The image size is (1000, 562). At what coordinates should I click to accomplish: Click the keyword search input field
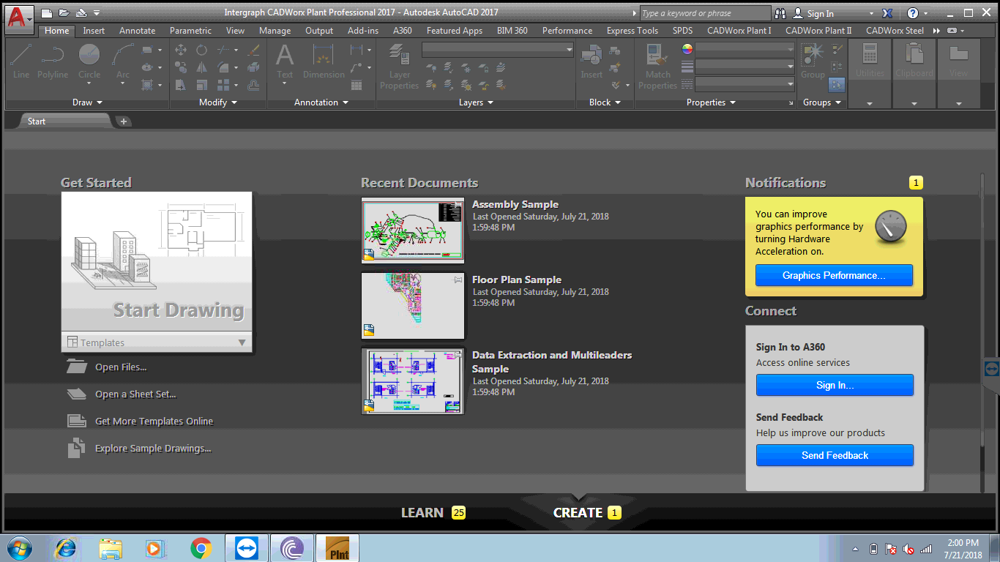705,13
